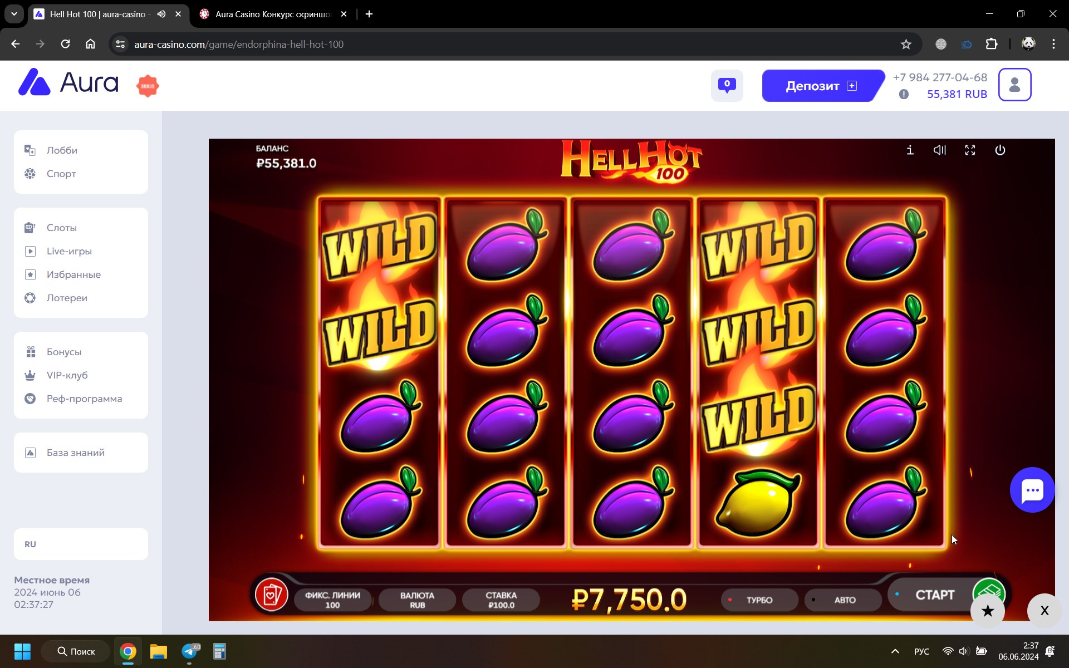Mute the Hell Hot 100 browser tab
The image size is (1069, 668).
161,14
